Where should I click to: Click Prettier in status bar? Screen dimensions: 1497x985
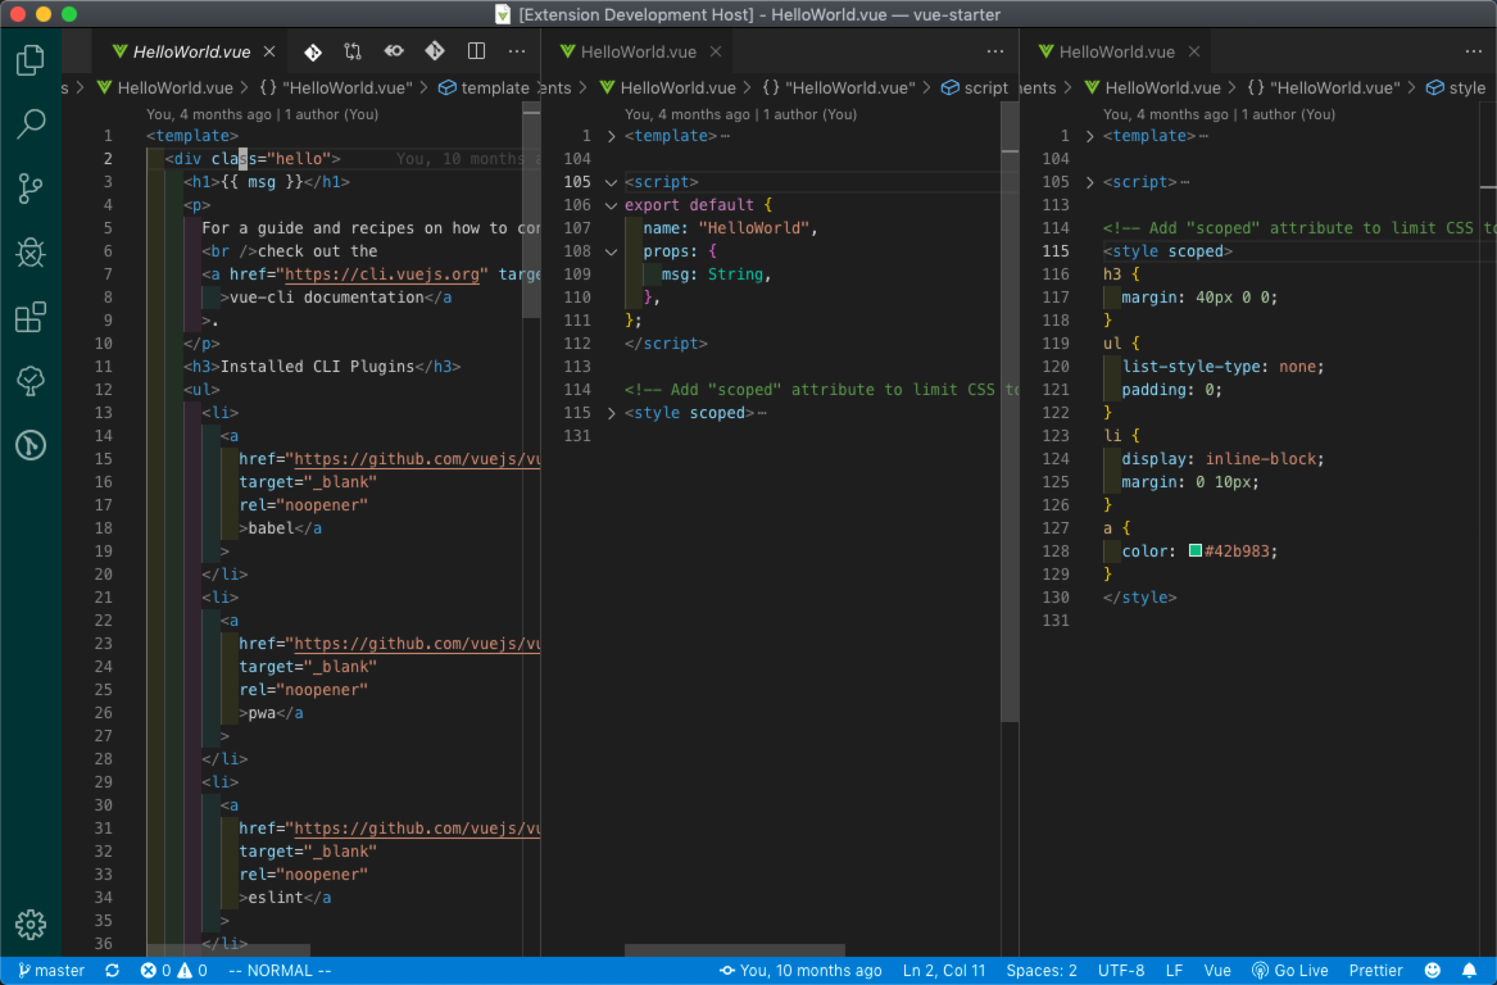(x=1376, y=971)
